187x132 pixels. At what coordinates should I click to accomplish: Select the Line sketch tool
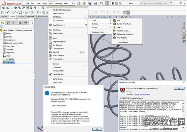[x=15, y=13]
